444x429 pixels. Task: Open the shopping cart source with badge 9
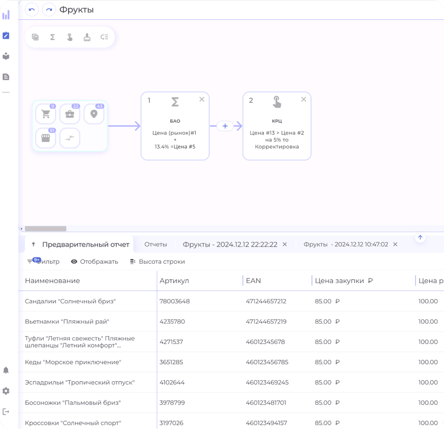(46, 114)
